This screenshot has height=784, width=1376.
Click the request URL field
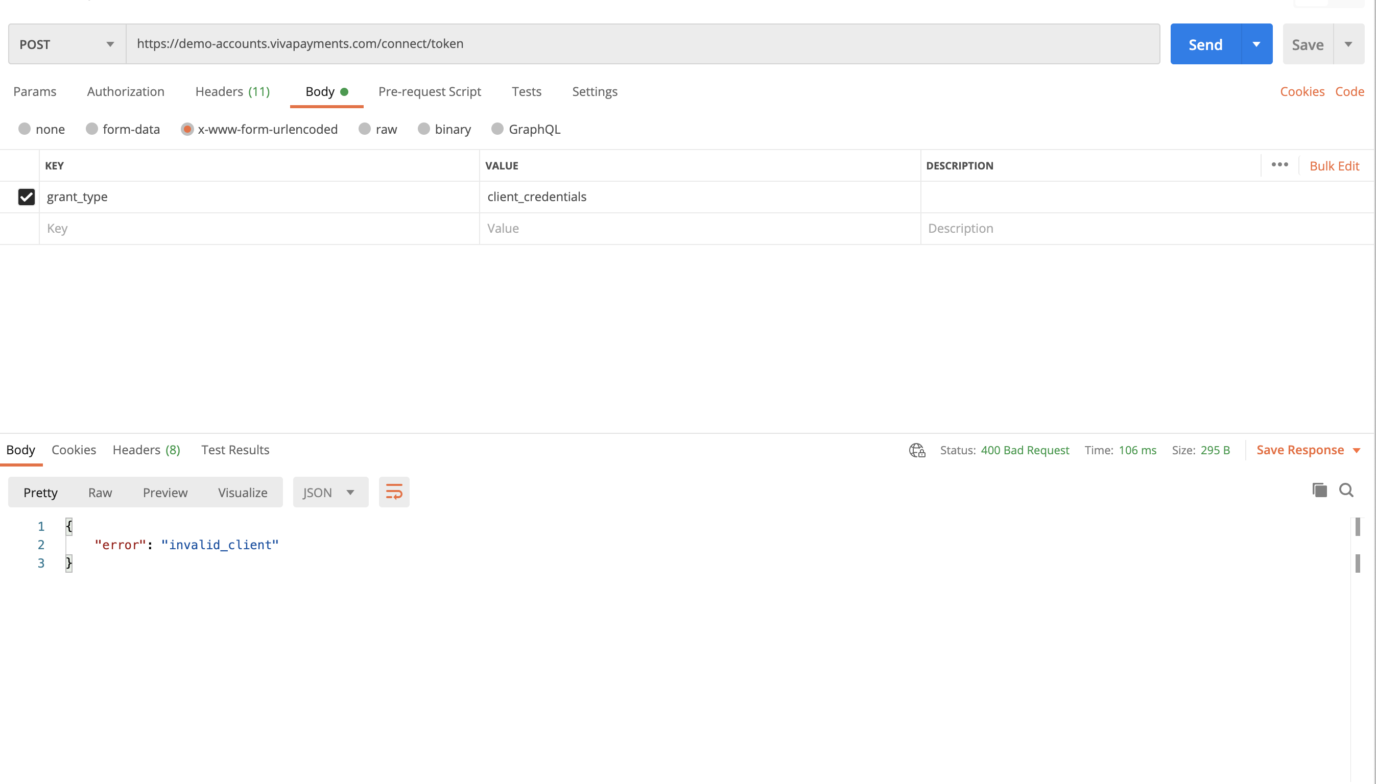tap(643, 43)
